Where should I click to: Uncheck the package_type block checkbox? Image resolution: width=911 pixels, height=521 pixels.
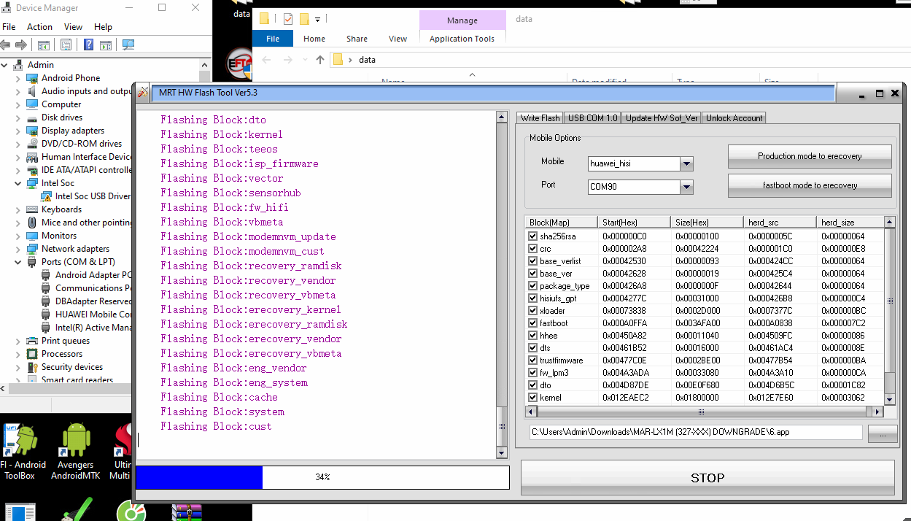point(533,286)
